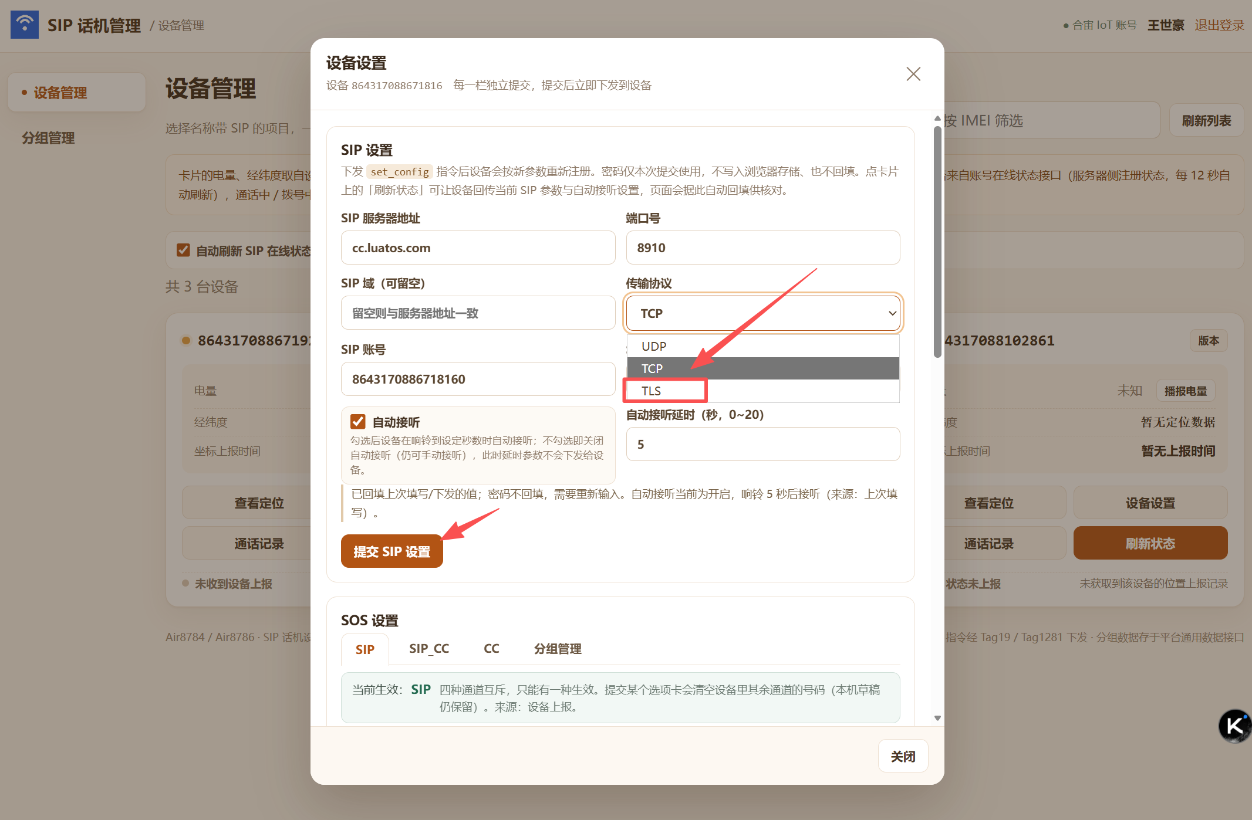Viewport: 1252px width, 820px height.
Task: Click the 刷新状态 button on right card
Action: (x=1150, y=543)
